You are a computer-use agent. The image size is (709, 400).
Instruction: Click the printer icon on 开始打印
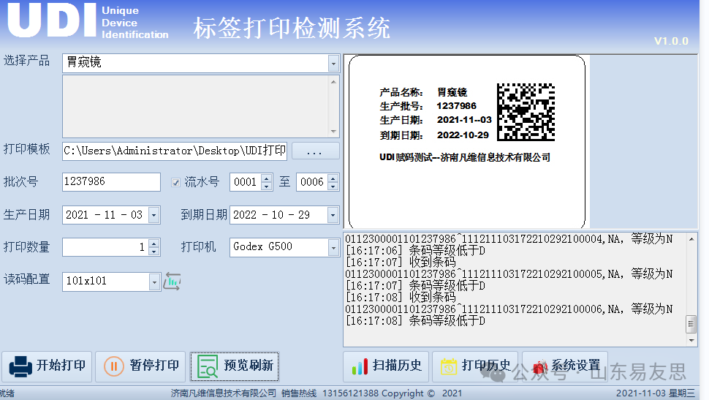20,366
